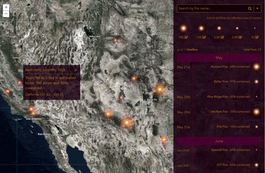Click the 39K legend fire icon
Screen dimensions: 265x173
pyautogui.click(x=183, y=28)
